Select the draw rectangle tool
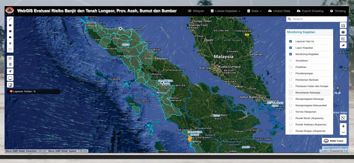 tap(10, 31)
